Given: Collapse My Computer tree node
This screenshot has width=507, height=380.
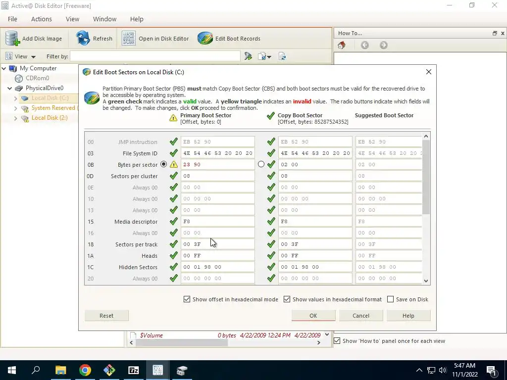Looking at the screenshot, I should click(4, 68).
